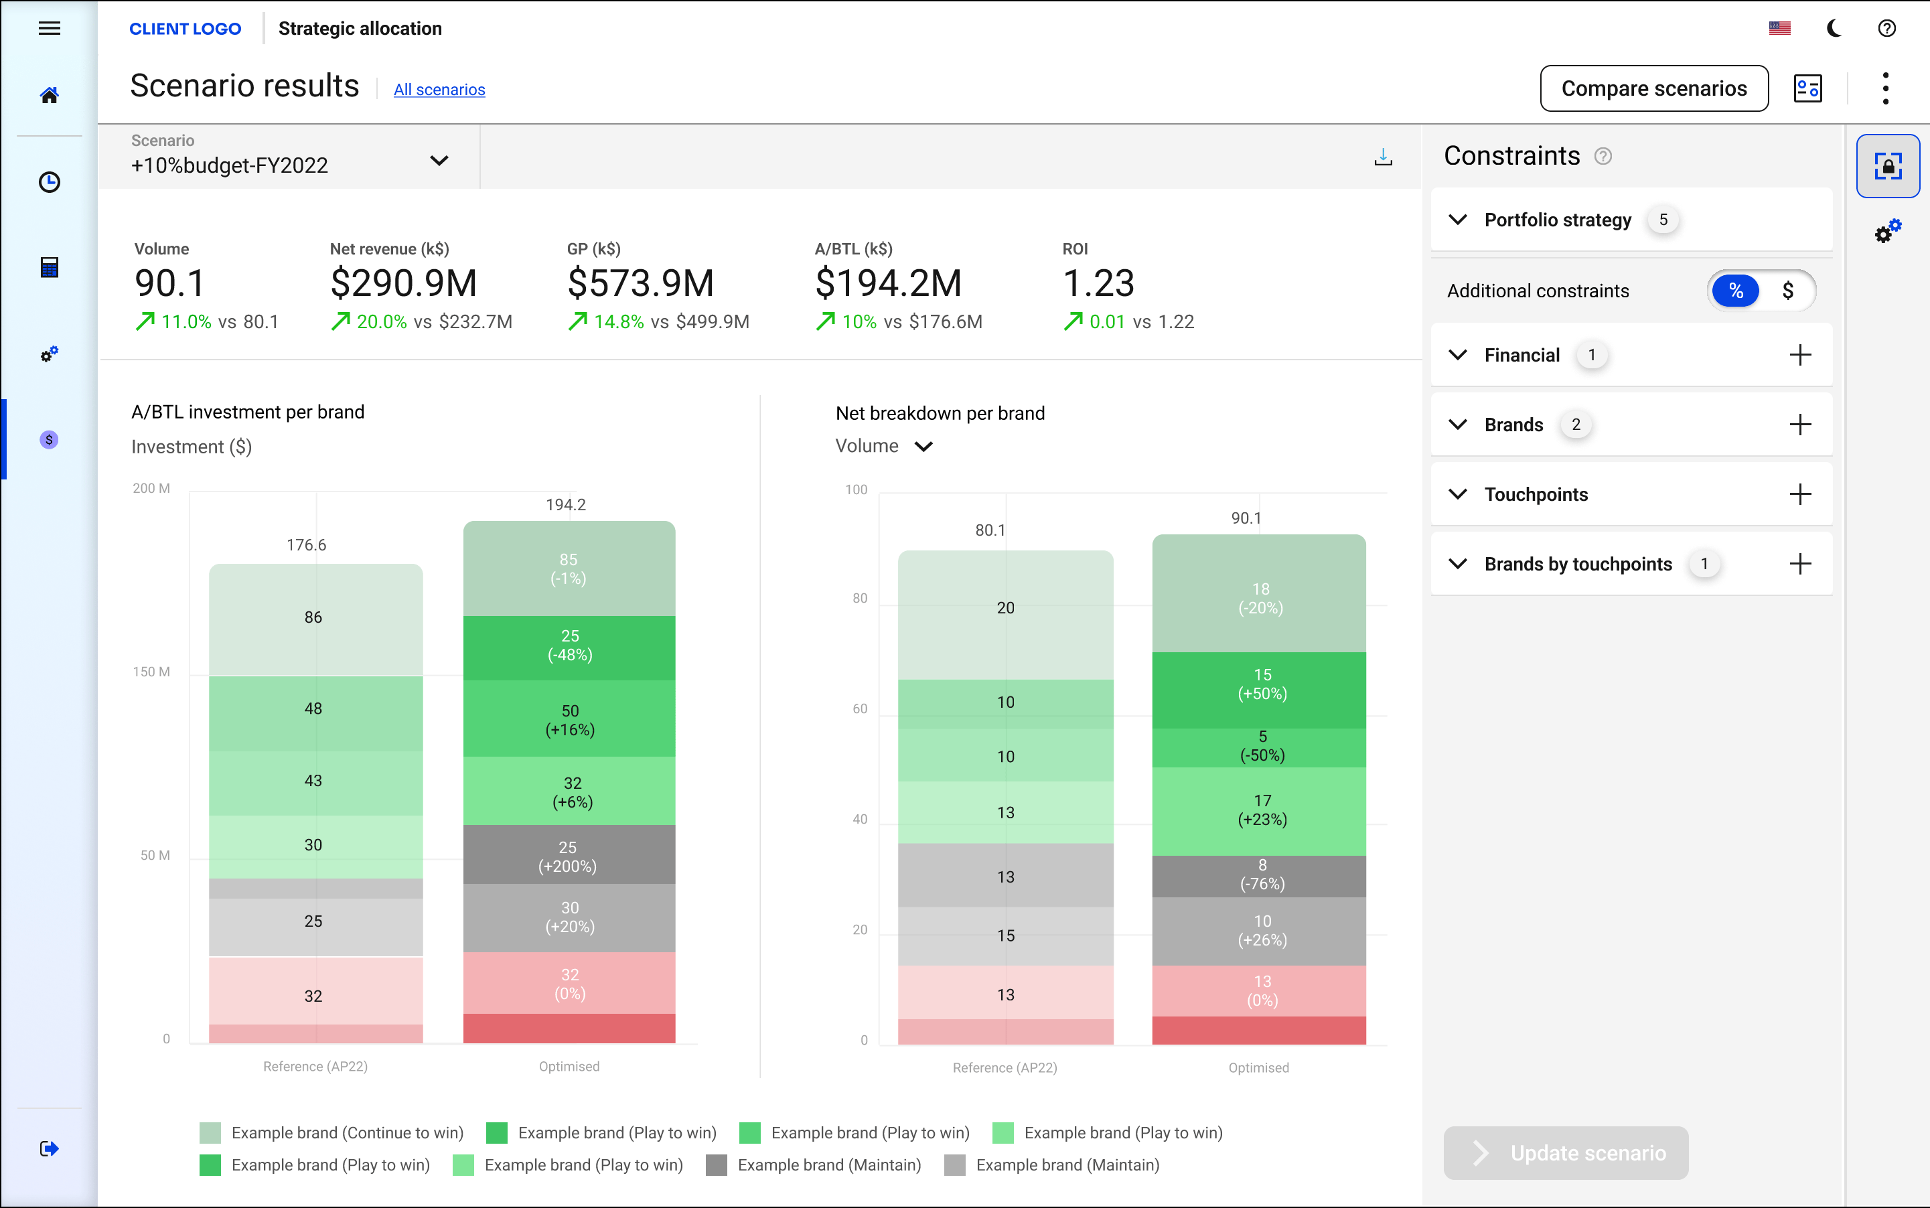Click Compare scenarios button
The image size is (1930, 1208).
pos(1653,88)
